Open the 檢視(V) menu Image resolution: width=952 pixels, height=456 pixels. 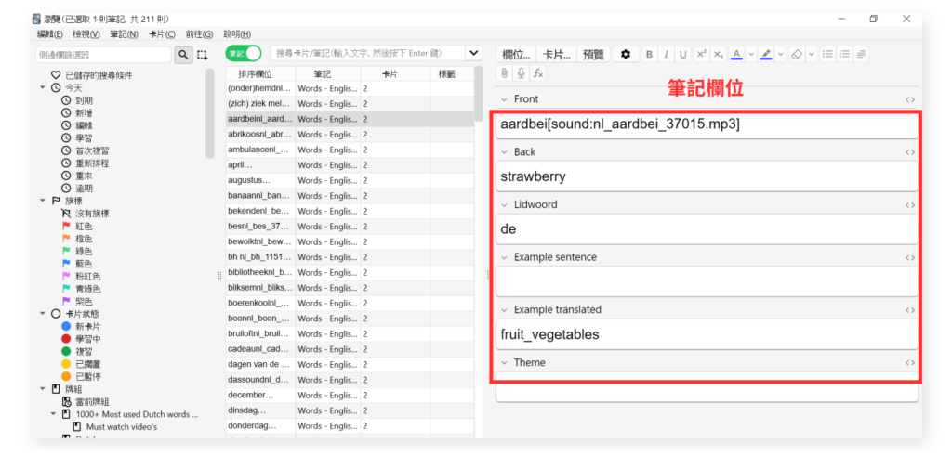tap(86, 34)
